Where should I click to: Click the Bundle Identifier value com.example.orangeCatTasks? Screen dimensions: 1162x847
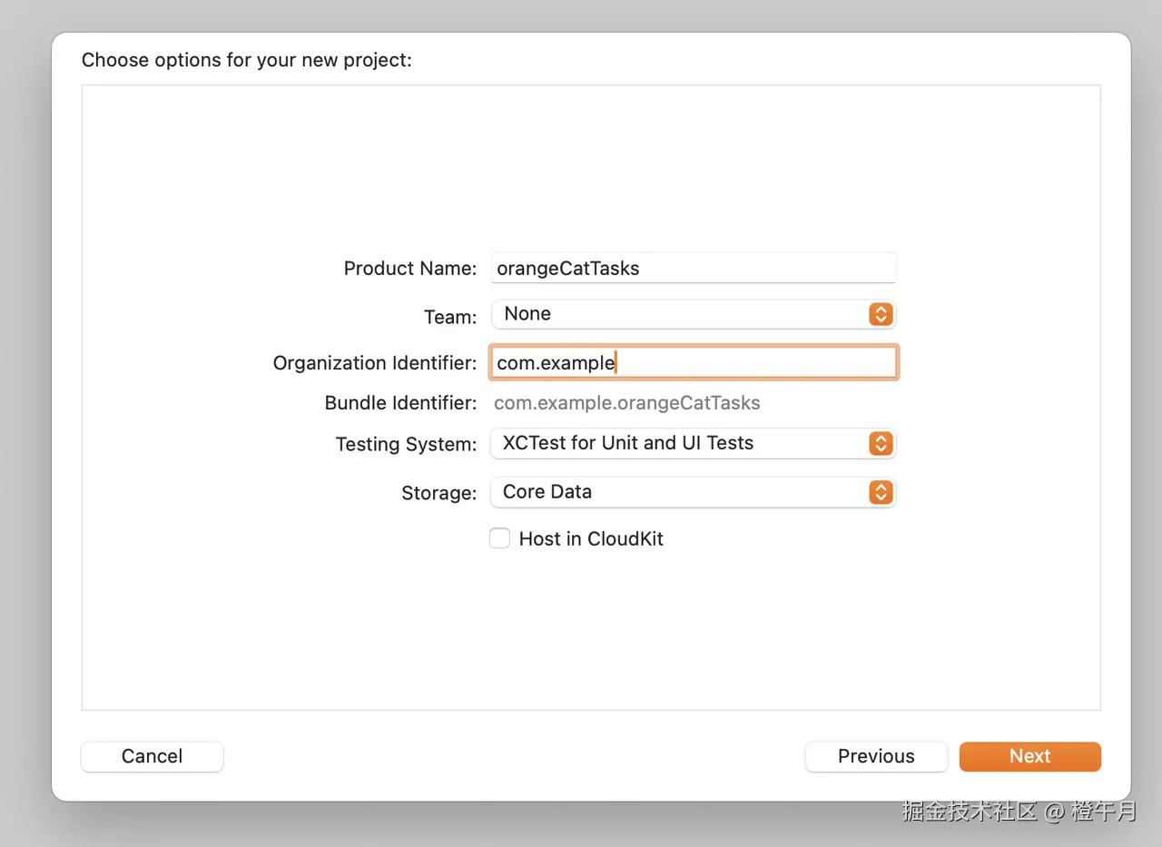click(x=626, y=403)
